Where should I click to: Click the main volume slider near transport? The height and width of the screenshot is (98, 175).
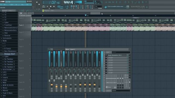coord(37,2)
